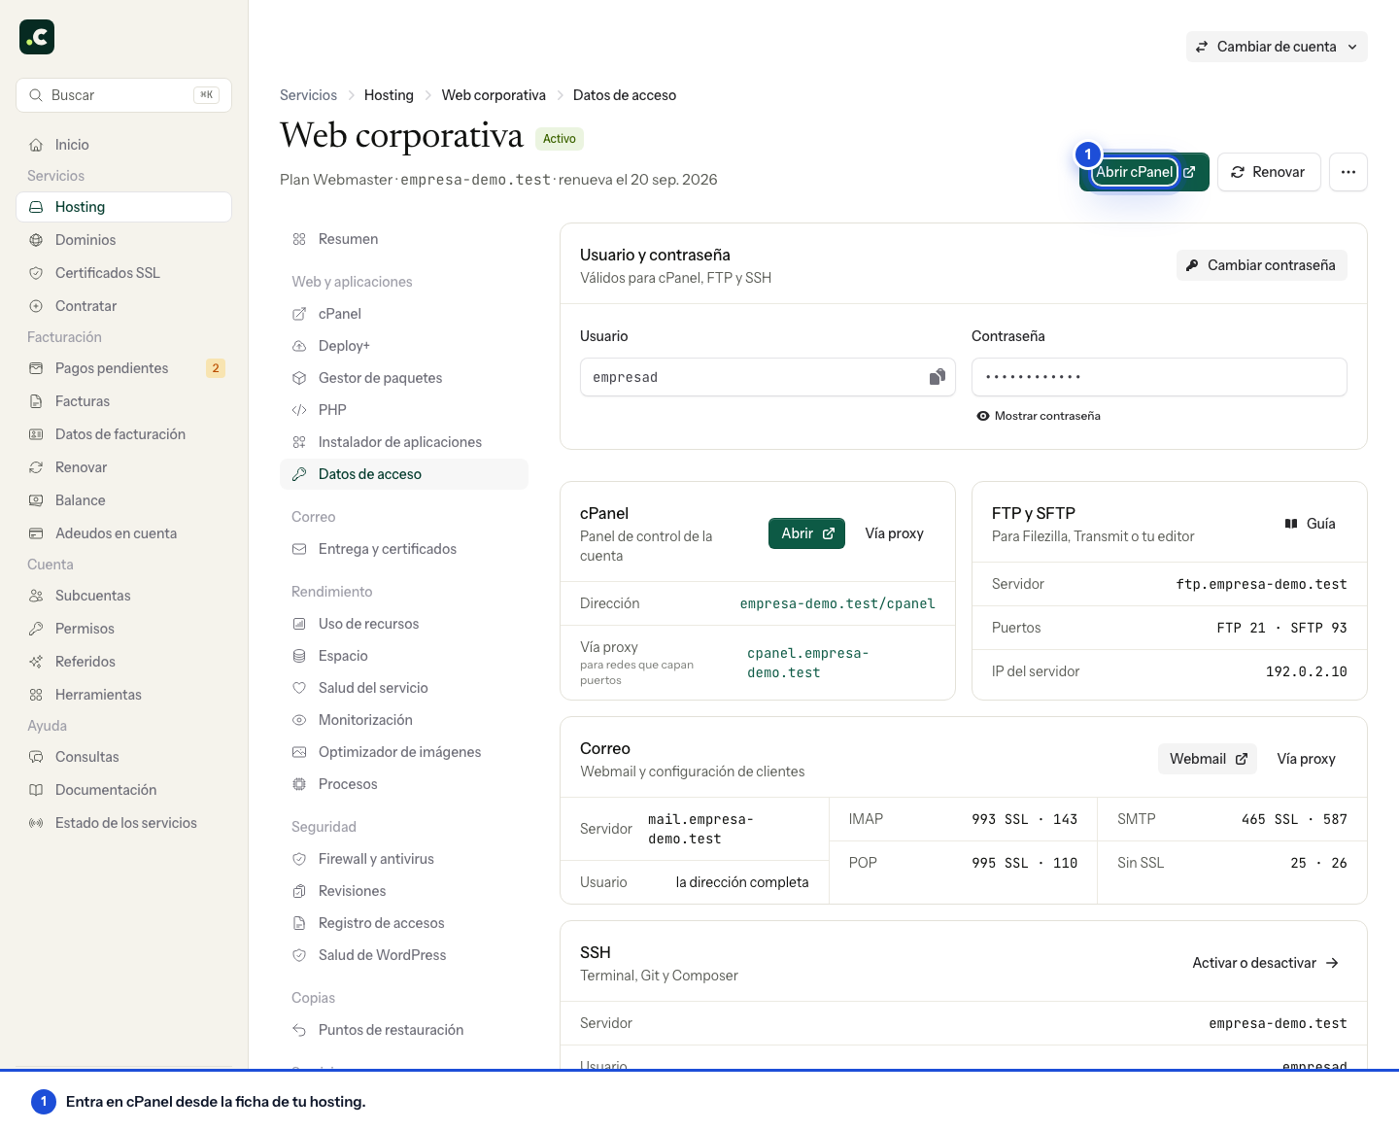Click the Contratar plus icon

click(x=36, y=306)
